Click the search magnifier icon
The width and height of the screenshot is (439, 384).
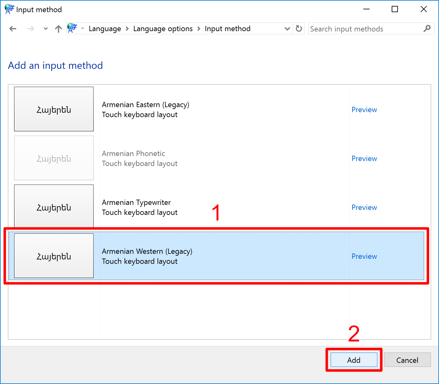pos(427,29)
